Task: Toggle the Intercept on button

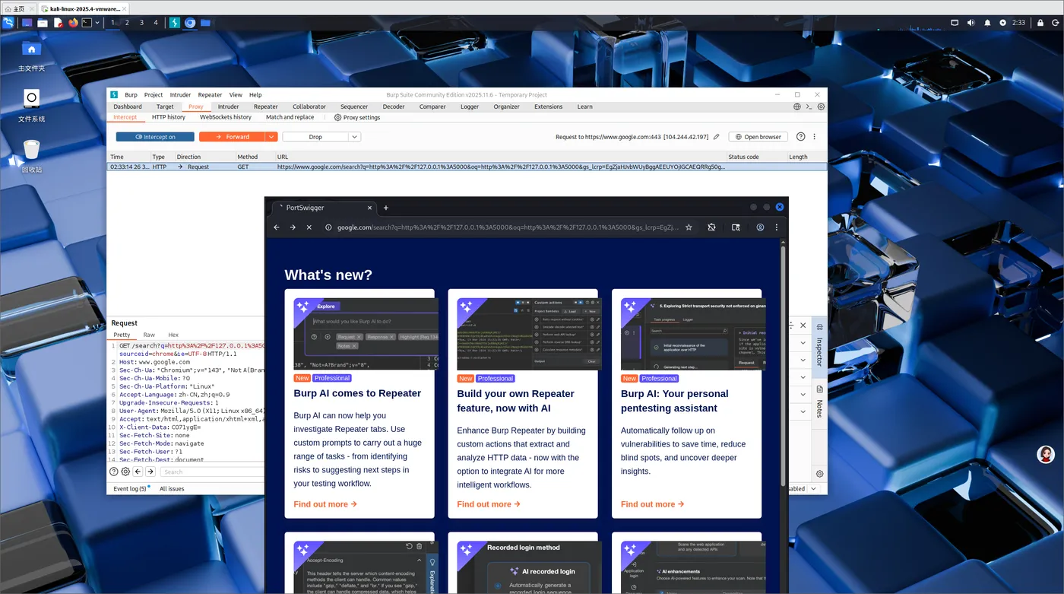Action: click(x=155, y=137)
